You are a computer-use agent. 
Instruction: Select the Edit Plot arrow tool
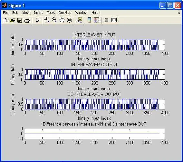(x=37, y=20)
